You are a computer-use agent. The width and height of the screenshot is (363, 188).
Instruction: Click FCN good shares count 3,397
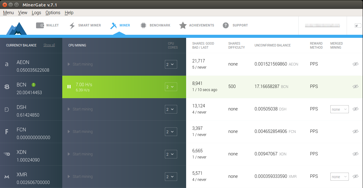[198, 128]
